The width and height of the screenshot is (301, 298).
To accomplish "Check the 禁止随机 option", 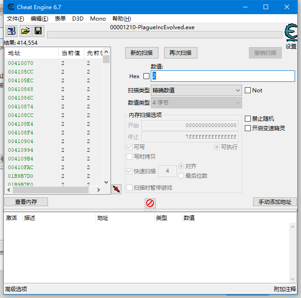I will (x=248, y=118).
